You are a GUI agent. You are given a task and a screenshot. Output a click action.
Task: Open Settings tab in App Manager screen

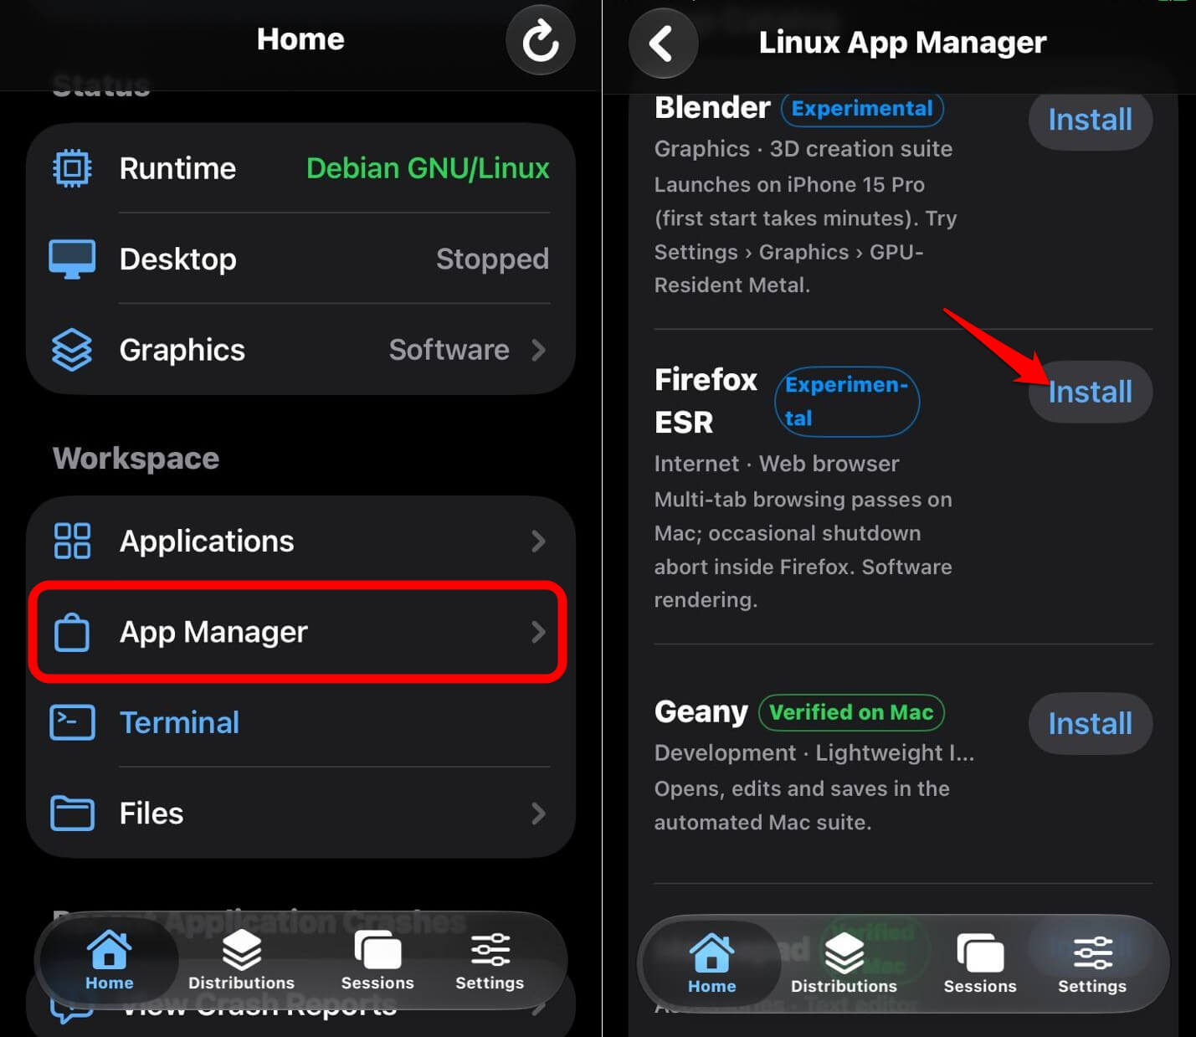pos(1092,964)
